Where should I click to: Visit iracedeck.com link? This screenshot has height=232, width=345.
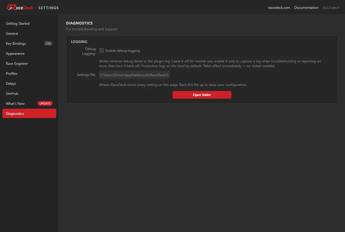pos(279,7)
